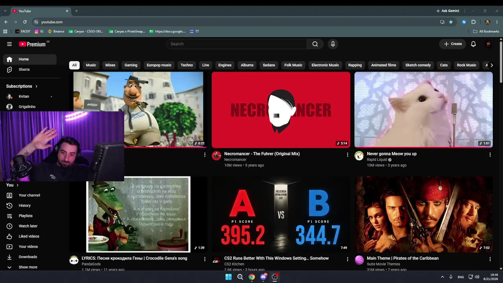Click the YouTube search input field
This screenshot has height=283, width=503.
pyautogui.click(x=237, y=44)
